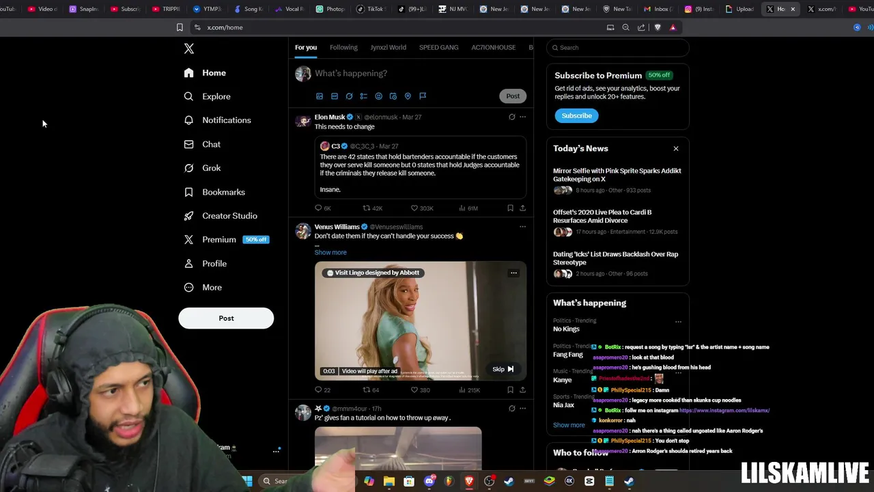Click Grok explain icon on Elon Musk's post

(511, 117)
